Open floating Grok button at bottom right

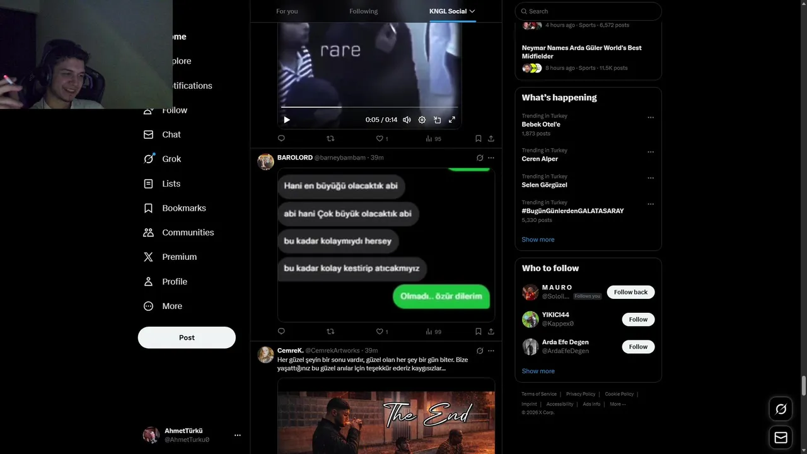click(781, 409)
